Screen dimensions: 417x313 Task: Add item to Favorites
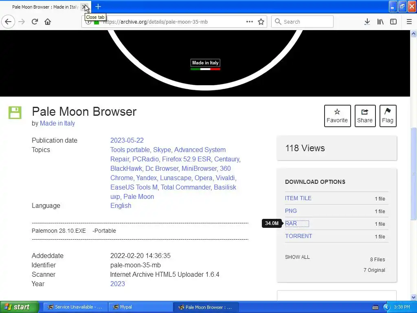[338, 116]
